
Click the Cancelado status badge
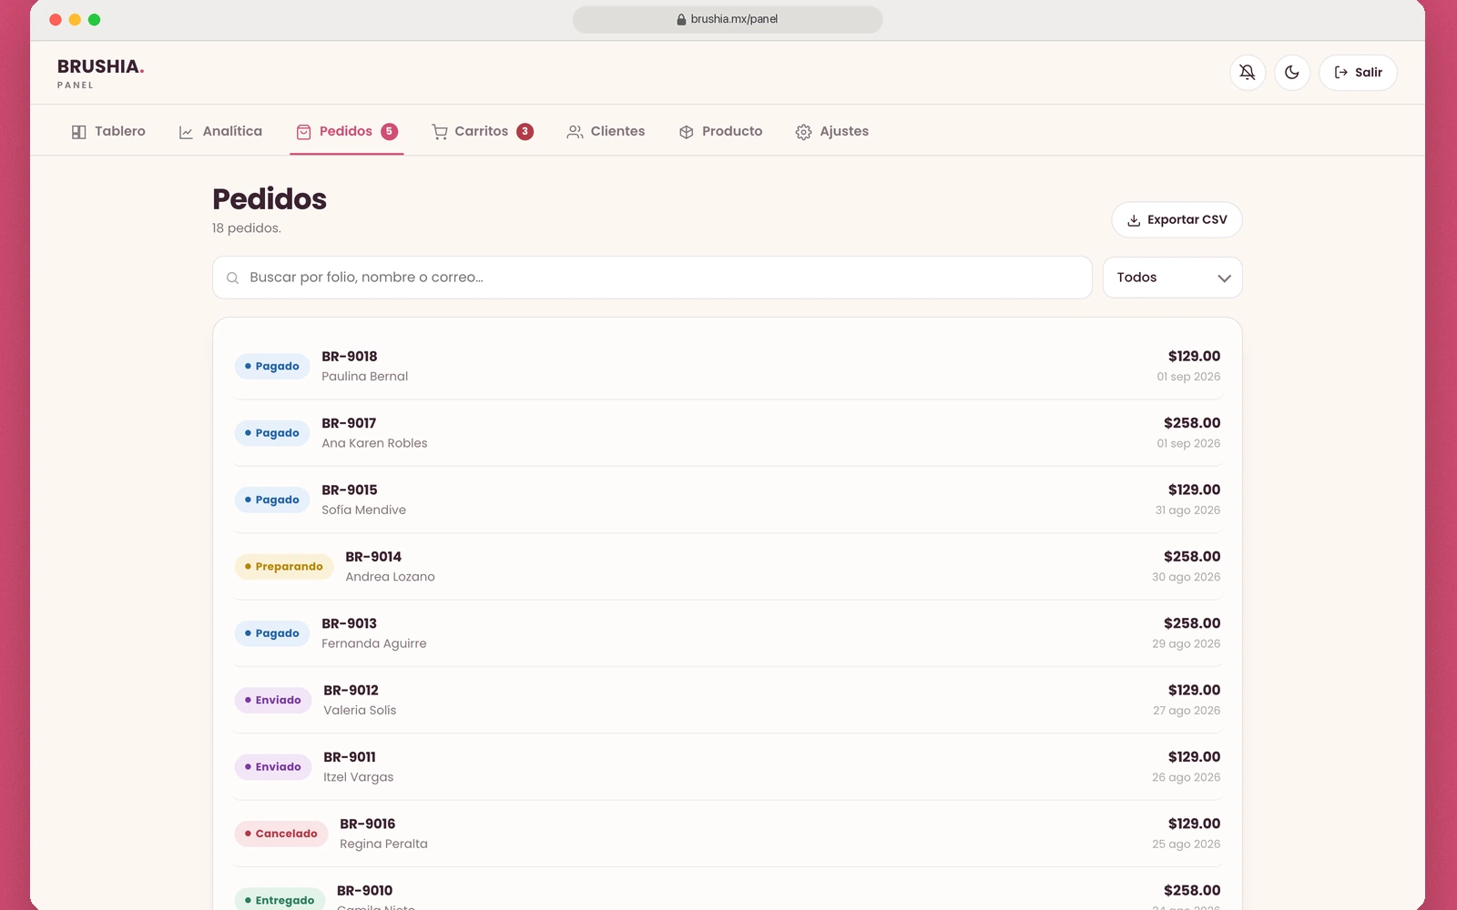(x=281, y=834)
